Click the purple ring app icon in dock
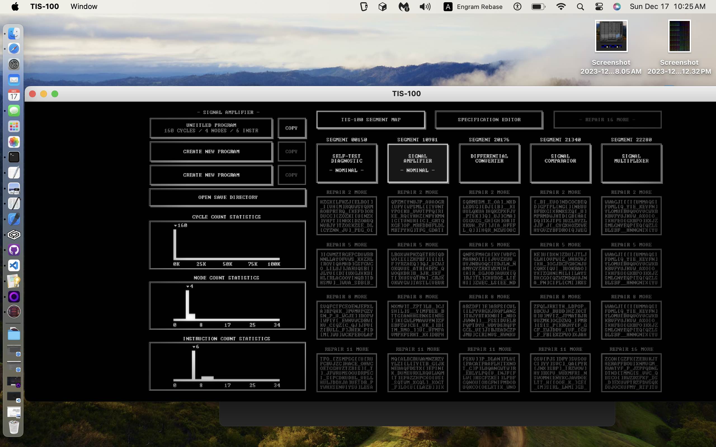716x447 pixels. click(14, 296)
